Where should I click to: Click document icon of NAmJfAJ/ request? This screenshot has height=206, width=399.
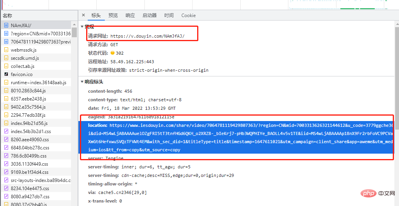point(6,26)
